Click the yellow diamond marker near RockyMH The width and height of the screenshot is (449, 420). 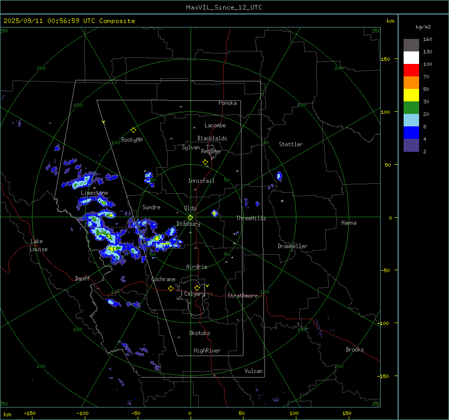[x=133, y=130]
